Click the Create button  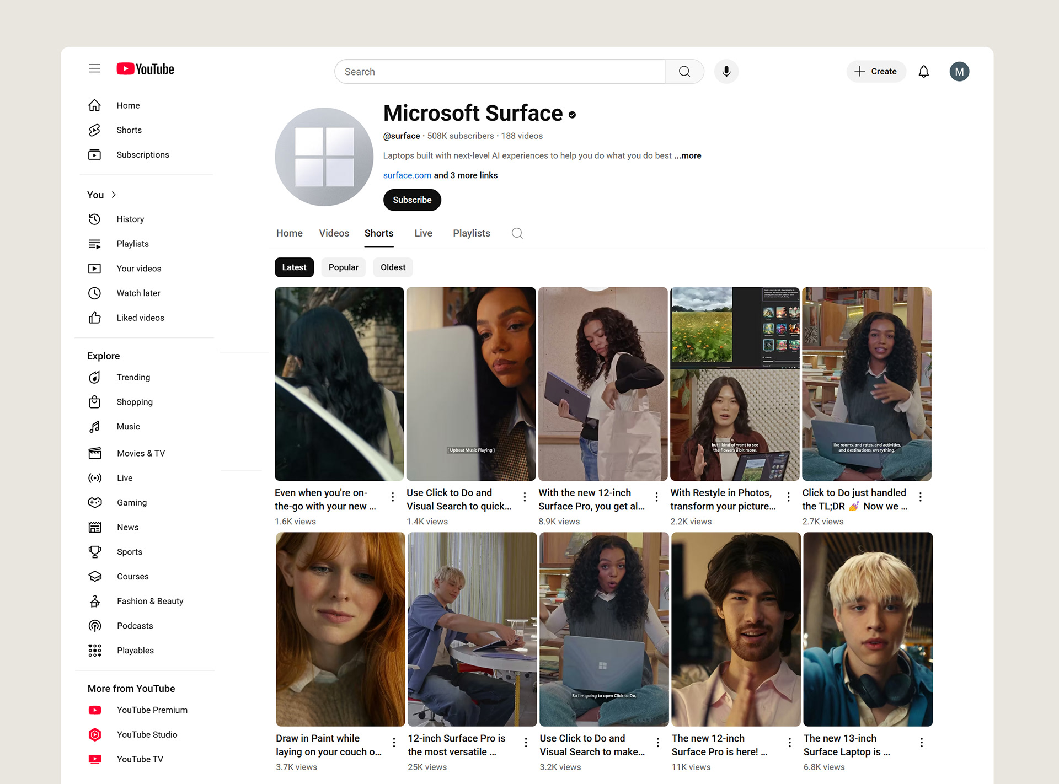tap(876, 72)
